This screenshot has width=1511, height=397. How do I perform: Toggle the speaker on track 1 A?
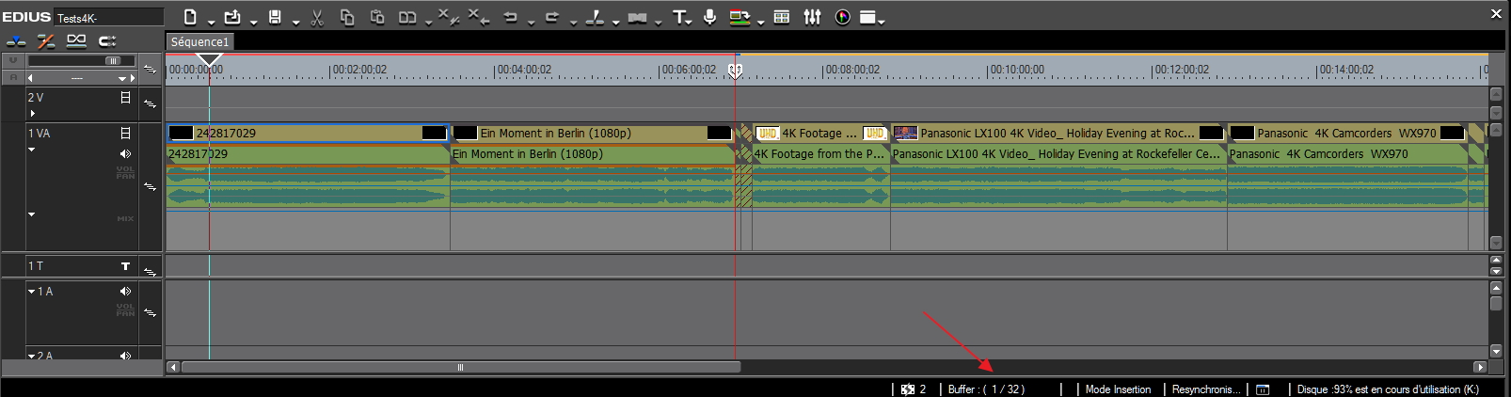125,292
